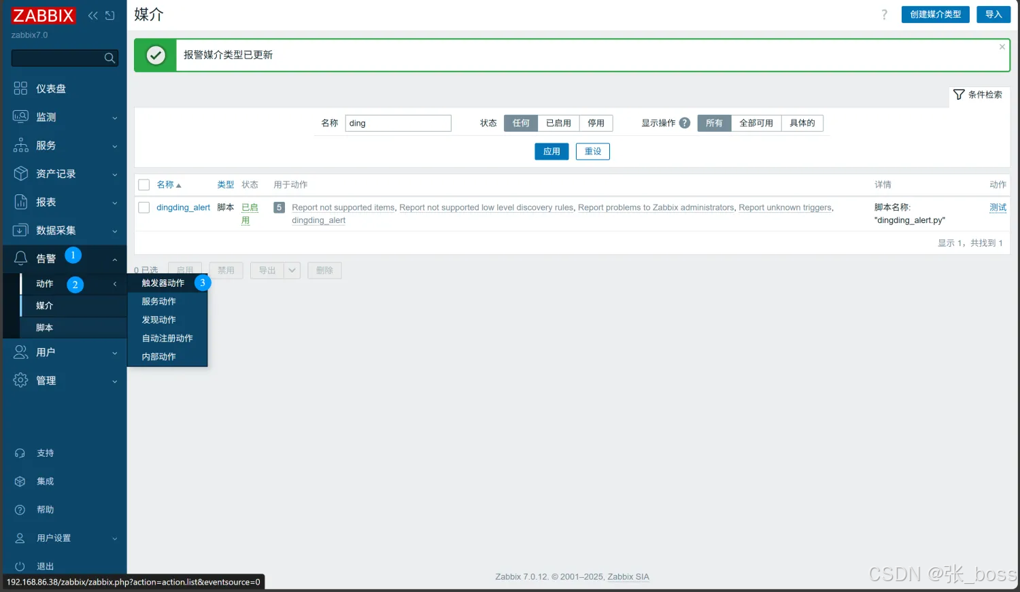Set 状态 filter to 停用

[596, 123]
